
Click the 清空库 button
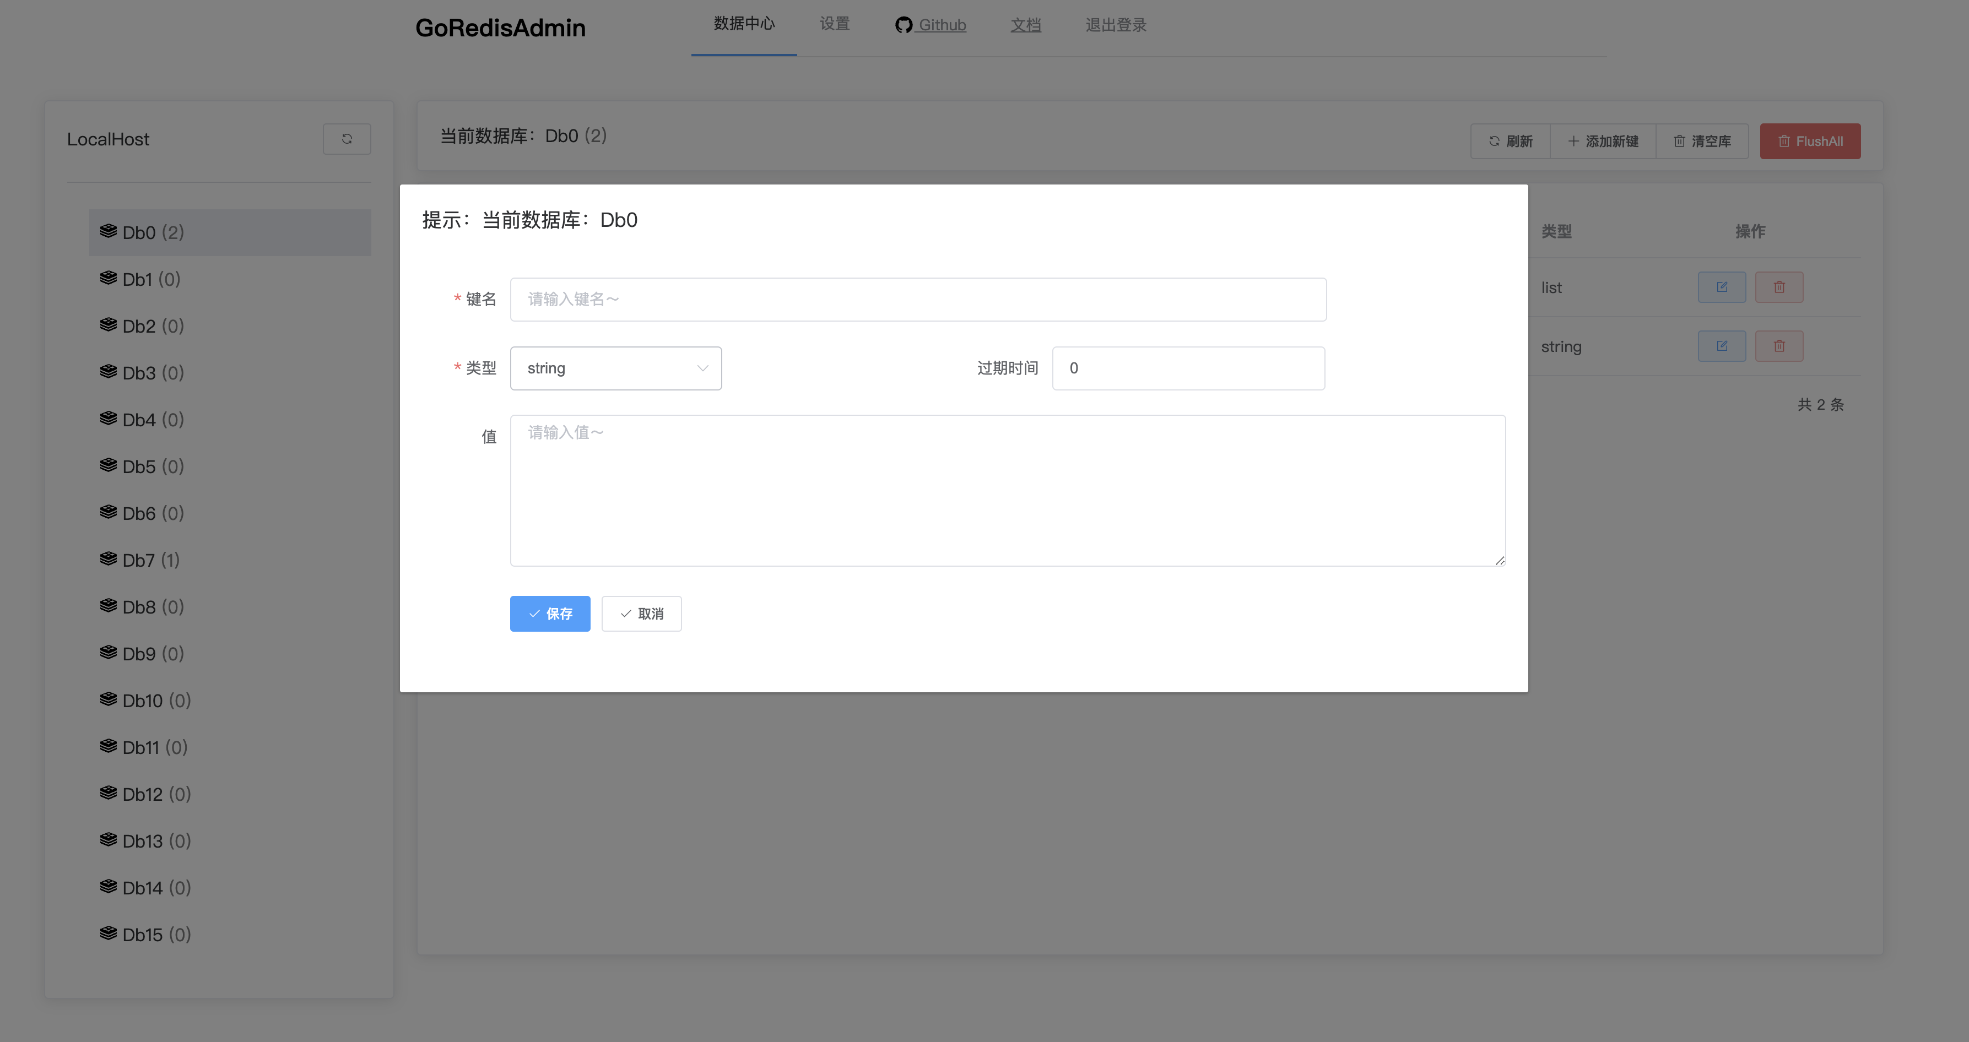[1702, 142]
